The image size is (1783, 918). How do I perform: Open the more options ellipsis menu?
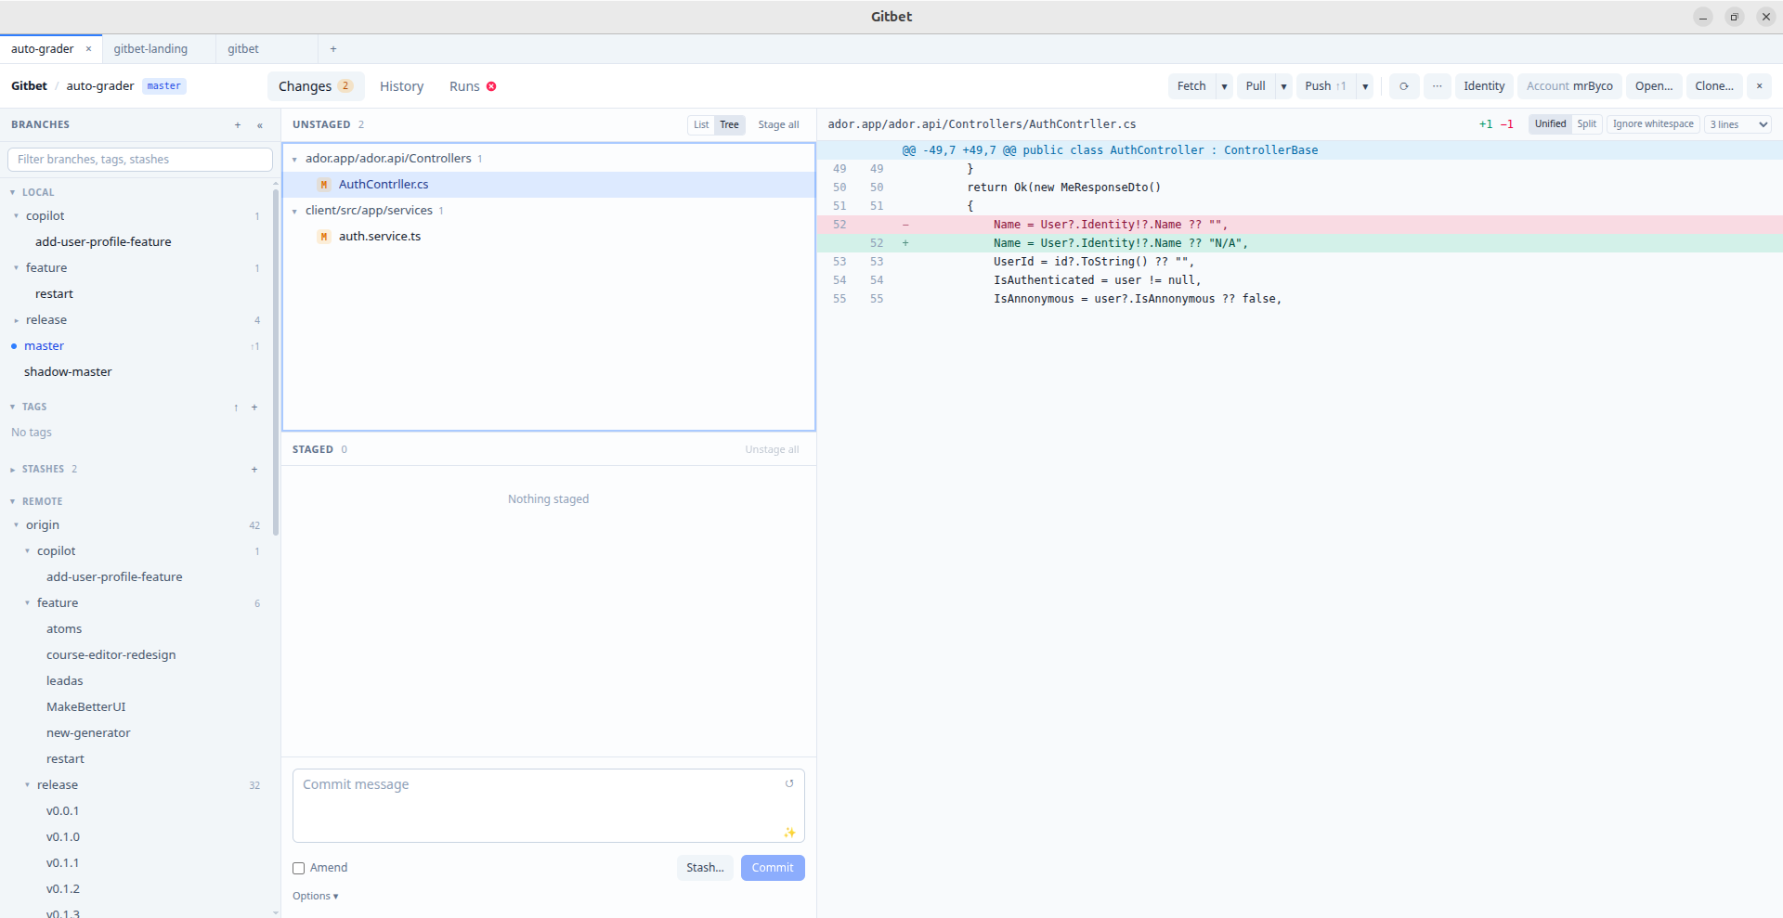click(x=1437, y=86)
